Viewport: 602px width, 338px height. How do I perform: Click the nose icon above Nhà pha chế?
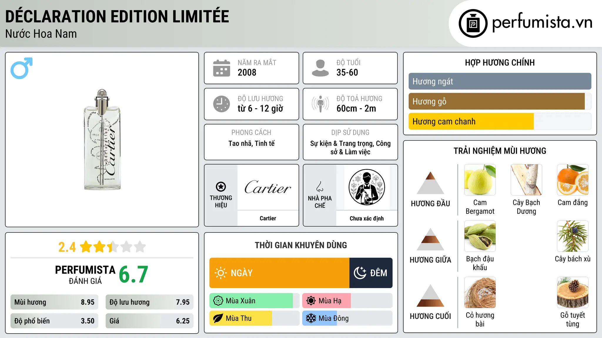[320, 187]
